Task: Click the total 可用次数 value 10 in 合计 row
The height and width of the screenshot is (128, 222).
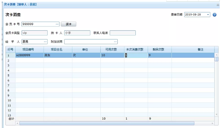Action: point(104,119)
